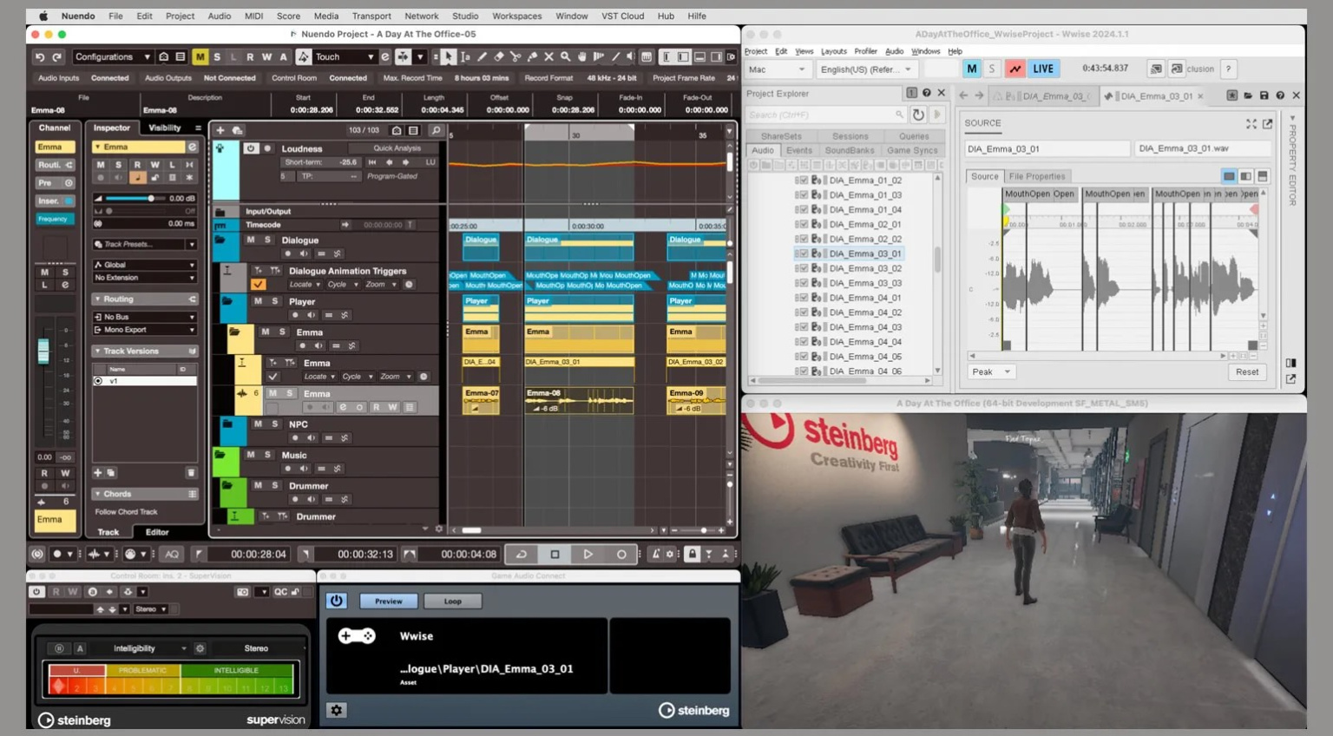This screenshot has height=736, width=1333.
Task: Select the Scissors split tool in Nuendo toolbar
Action: [515, 57]
